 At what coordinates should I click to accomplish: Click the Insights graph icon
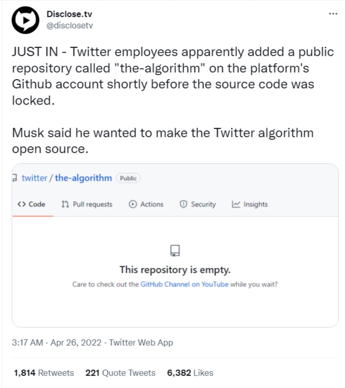(236, 204)
